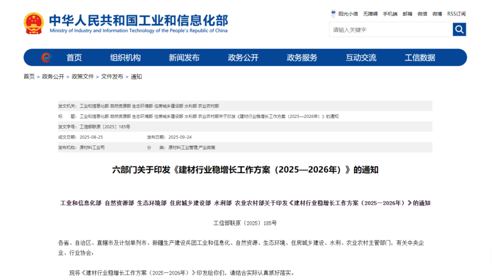Select the 手机端 icon
The height and width of the screenshot is (279, 491).
(x=390, y=14)
